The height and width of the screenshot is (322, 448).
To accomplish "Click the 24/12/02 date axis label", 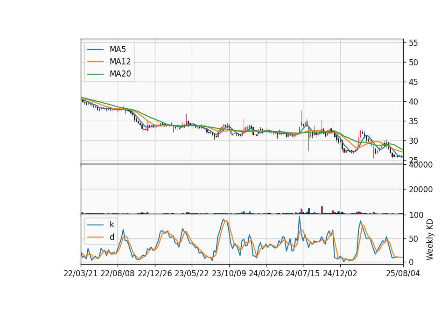I will (340, 273).
